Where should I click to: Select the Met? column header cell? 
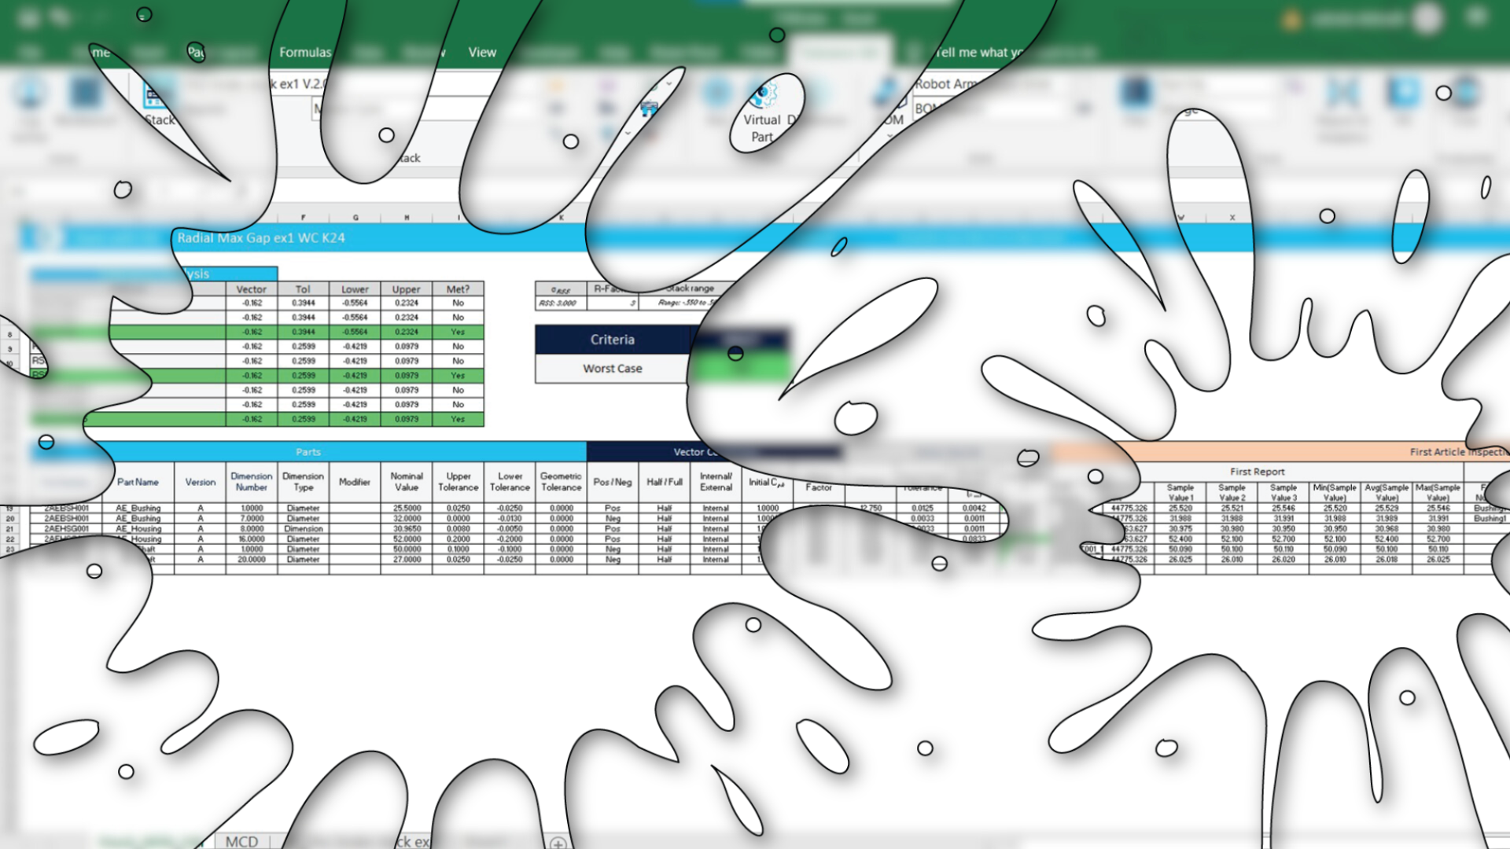pos(458,289)
